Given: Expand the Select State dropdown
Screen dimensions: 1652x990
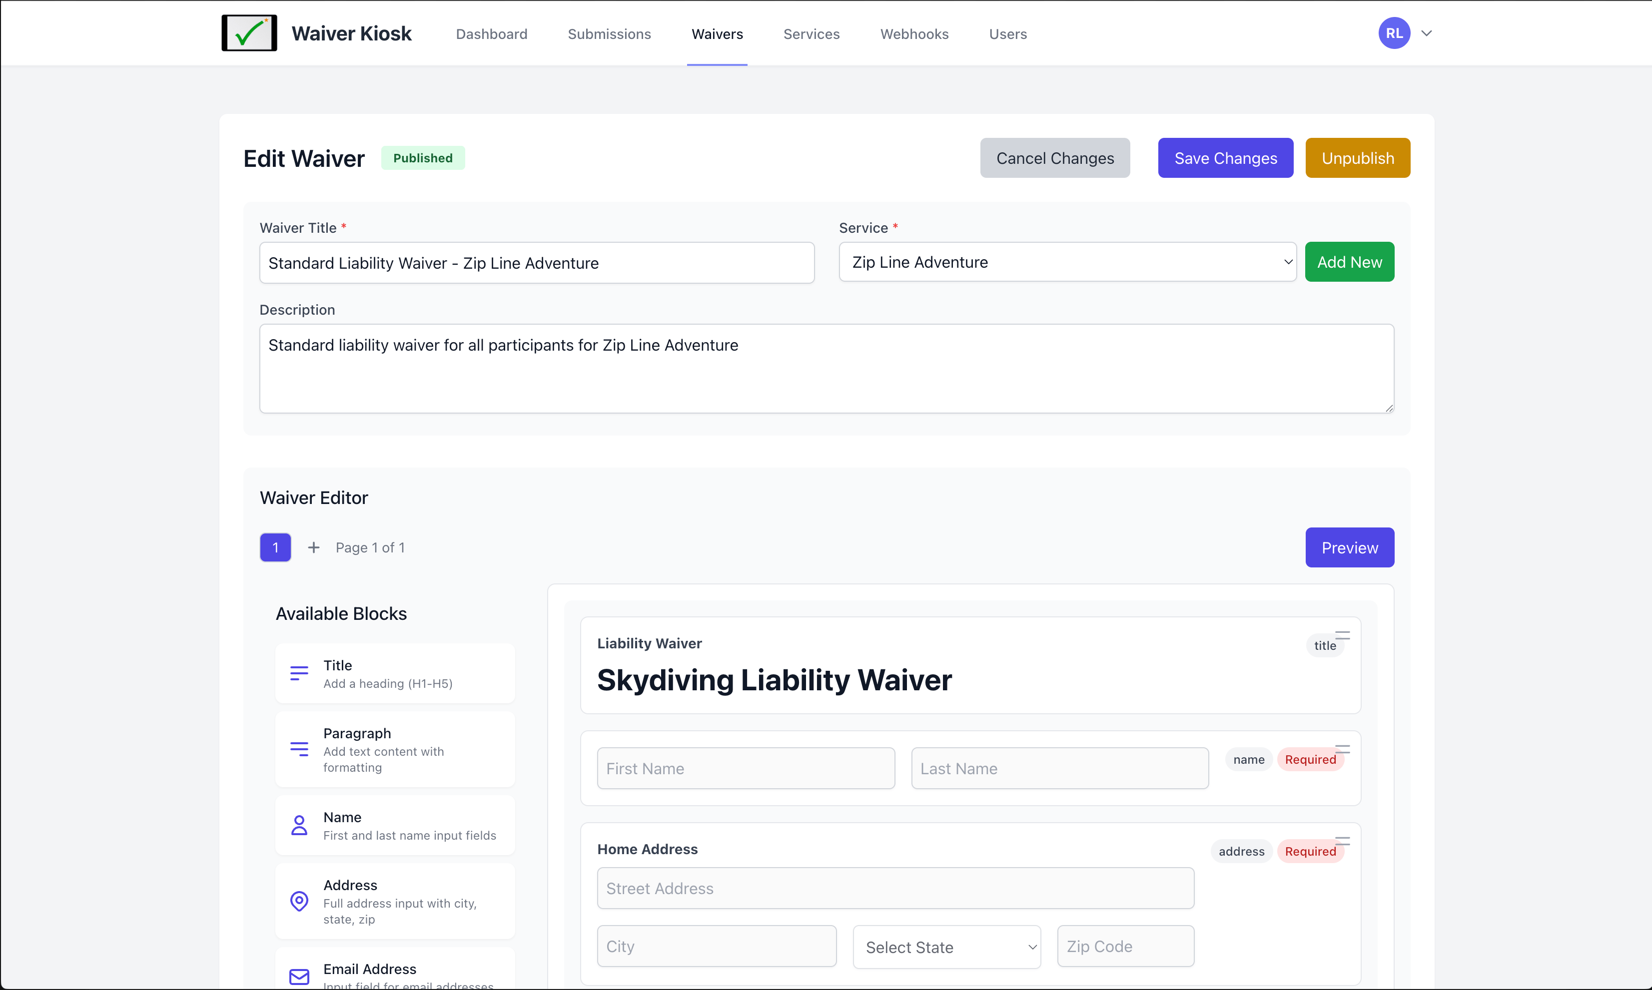Looking at the screenshot, I should (946, 947).
